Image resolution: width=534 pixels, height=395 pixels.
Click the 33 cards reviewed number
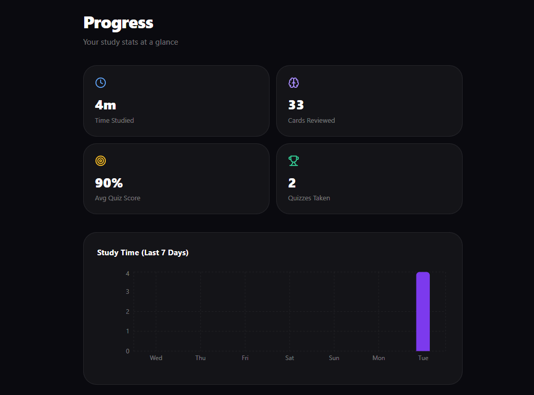[296, 105]
